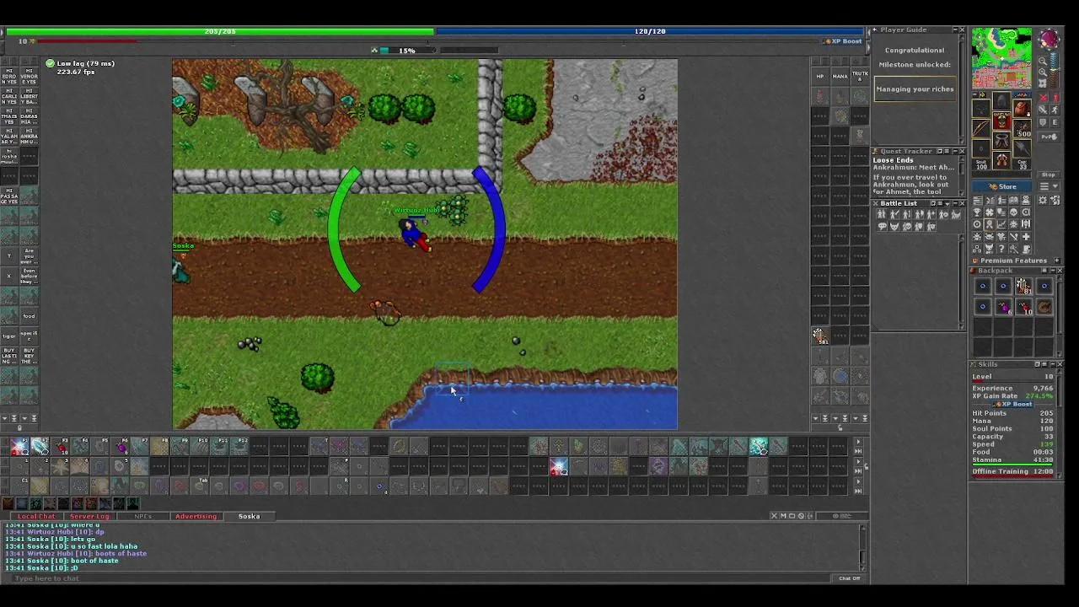Viewport: 1079px width, 607px height.
Task: Click the Player Guide scrollbar
Action: [x=962, y=89]
